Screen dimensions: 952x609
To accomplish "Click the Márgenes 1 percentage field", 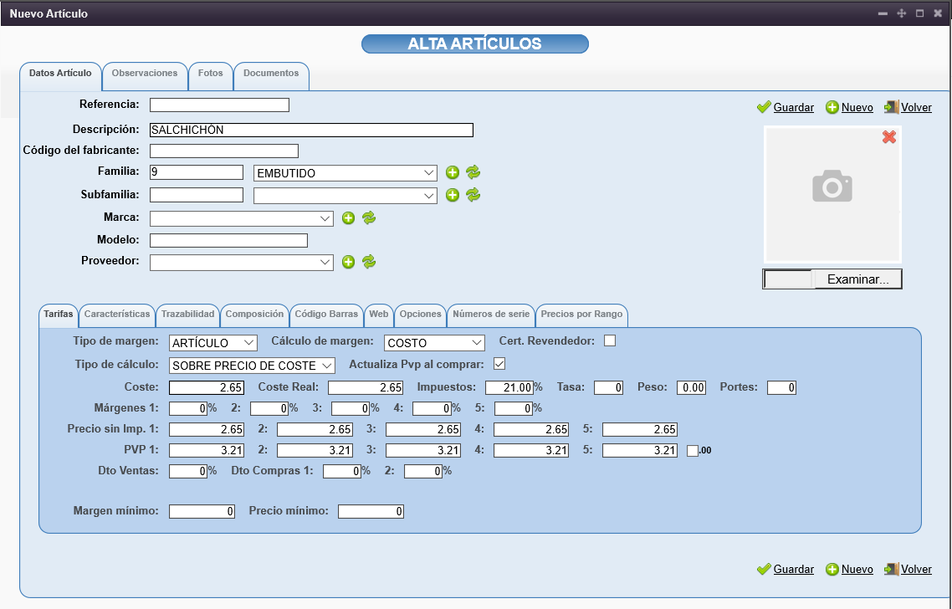I will coord(188,408).
